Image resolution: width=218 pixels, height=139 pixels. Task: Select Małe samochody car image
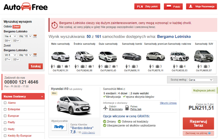pos(60,56)
